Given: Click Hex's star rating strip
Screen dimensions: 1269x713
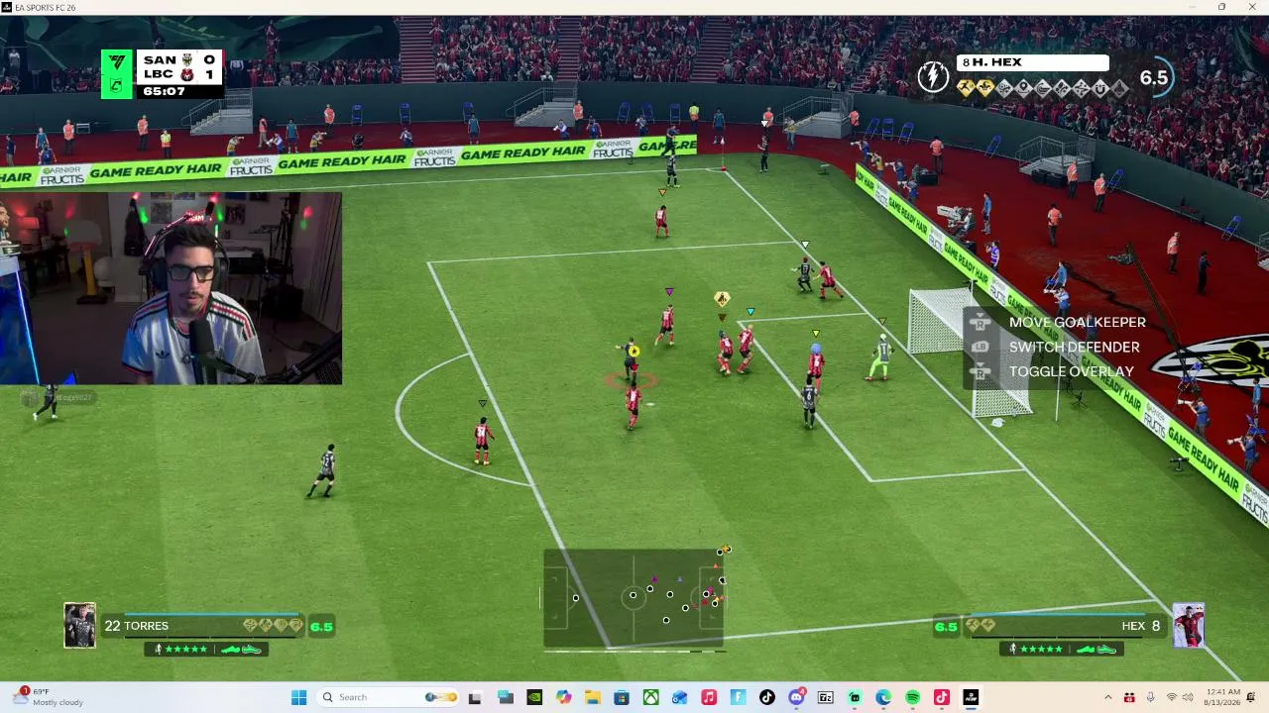Looking at the screenshot, I should tap(1061, 650).
